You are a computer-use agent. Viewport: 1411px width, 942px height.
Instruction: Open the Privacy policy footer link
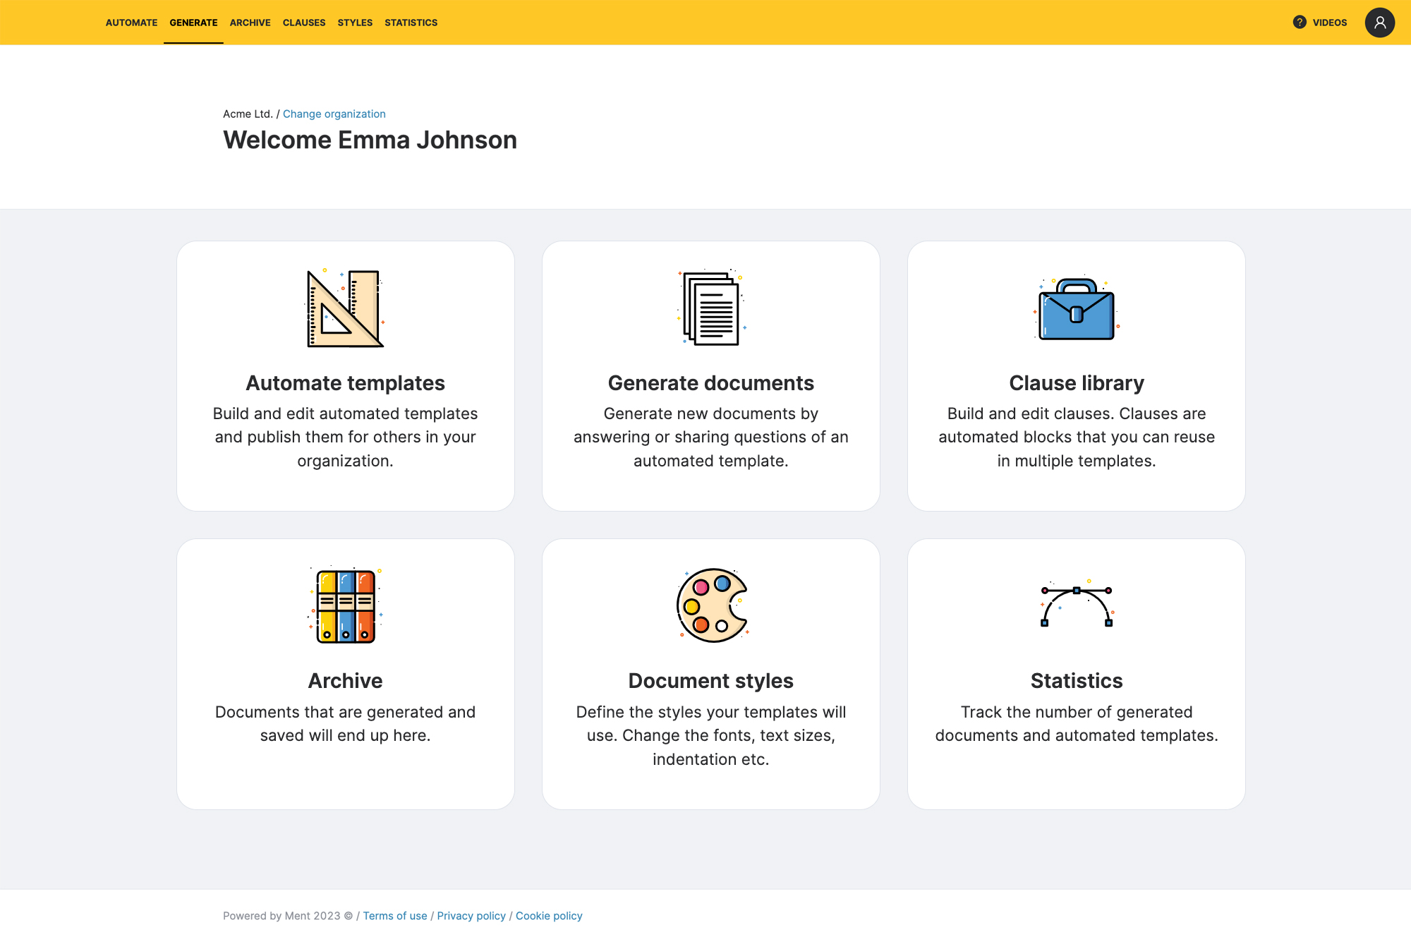pos(471,916)
